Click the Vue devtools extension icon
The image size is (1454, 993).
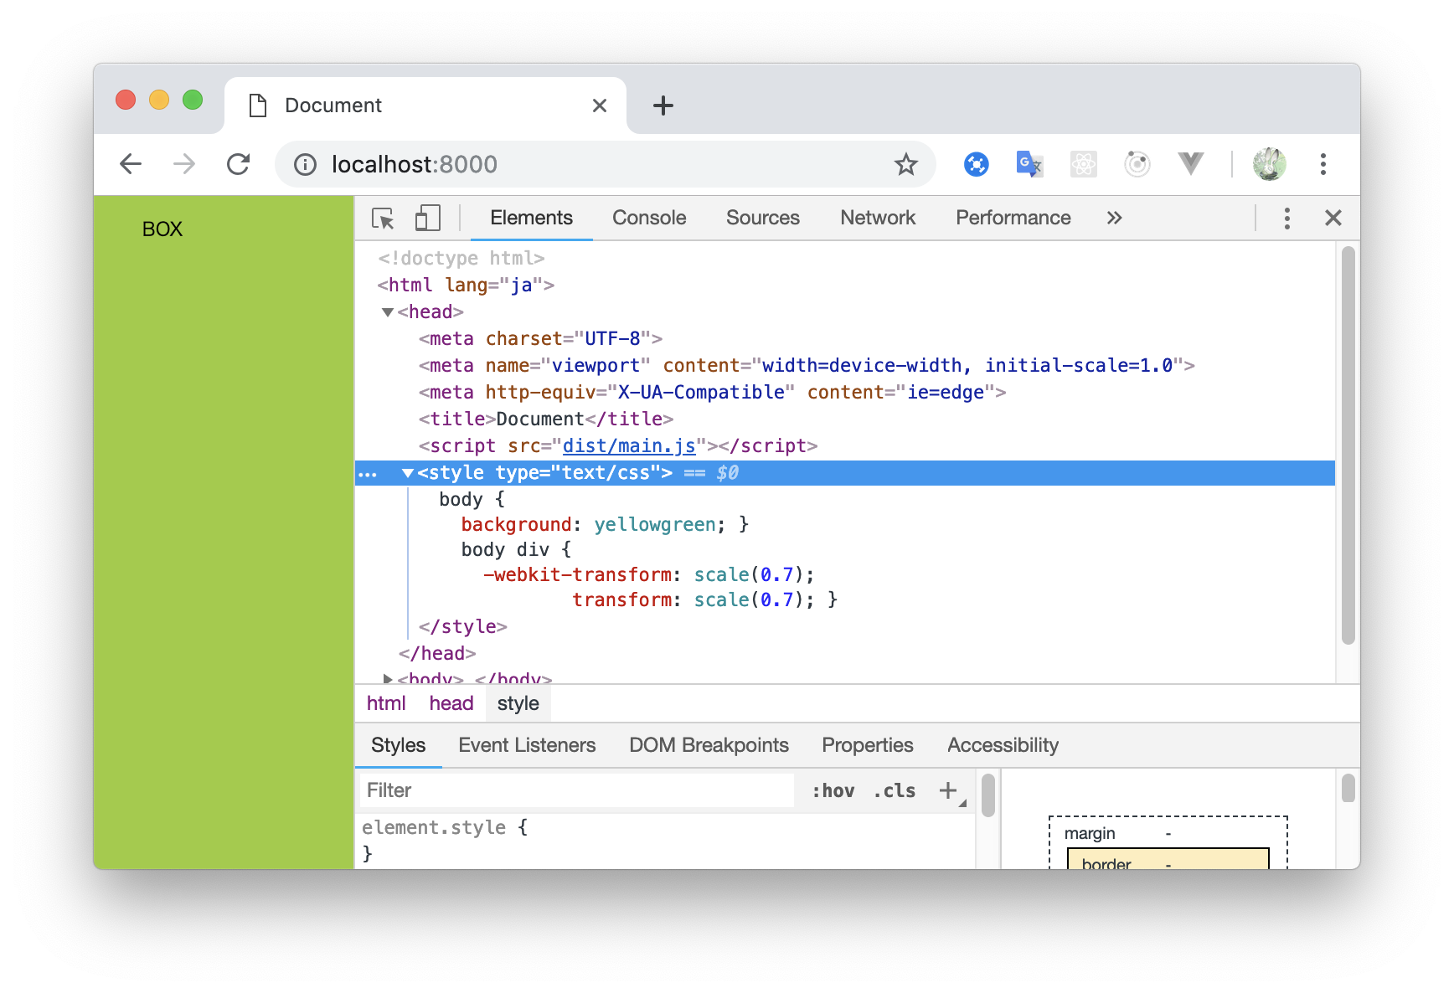pyautogui.click(x=1191, y=164)
